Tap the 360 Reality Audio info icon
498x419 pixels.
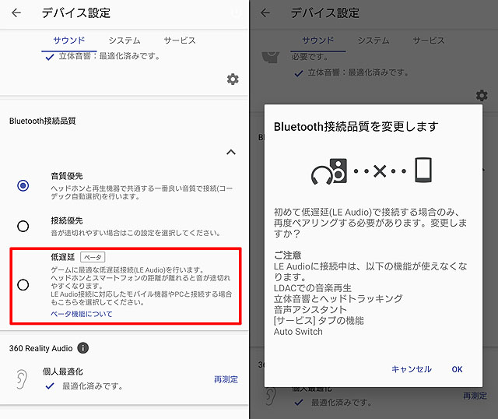(83, 348)
